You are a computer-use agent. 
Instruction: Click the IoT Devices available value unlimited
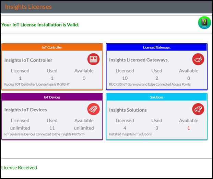point(84,128)
